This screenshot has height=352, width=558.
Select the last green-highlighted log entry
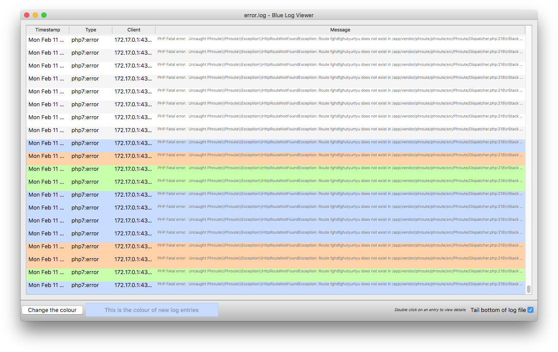[276, 273]
